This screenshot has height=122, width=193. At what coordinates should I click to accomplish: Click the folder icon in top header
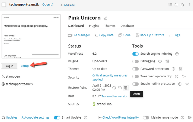tap(176, 5)
